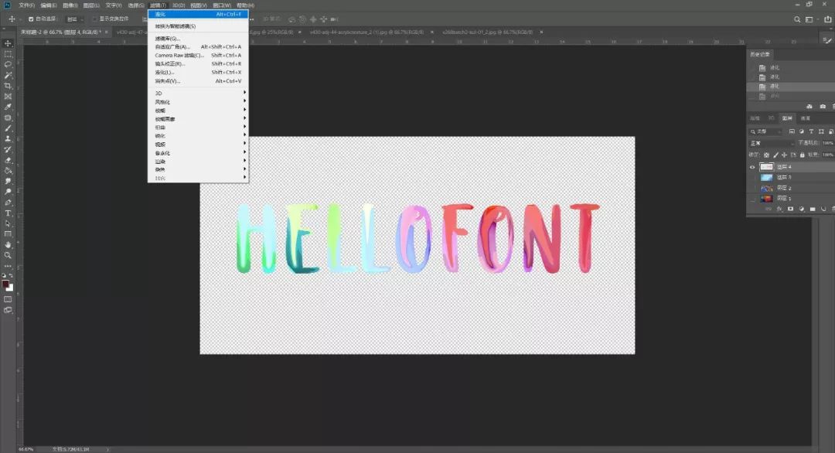This screenshot has height=453, width=835.
Task: Activate the Horizontal Type tool
Action: 9,213
